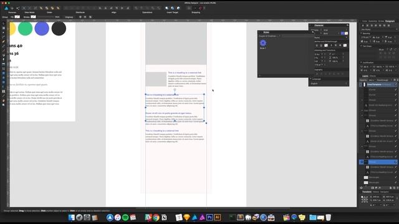Image resolution: width=399 pixels, height=224 pixels.
Task: Click the first Insert Target icon
Action: point(166,8)
